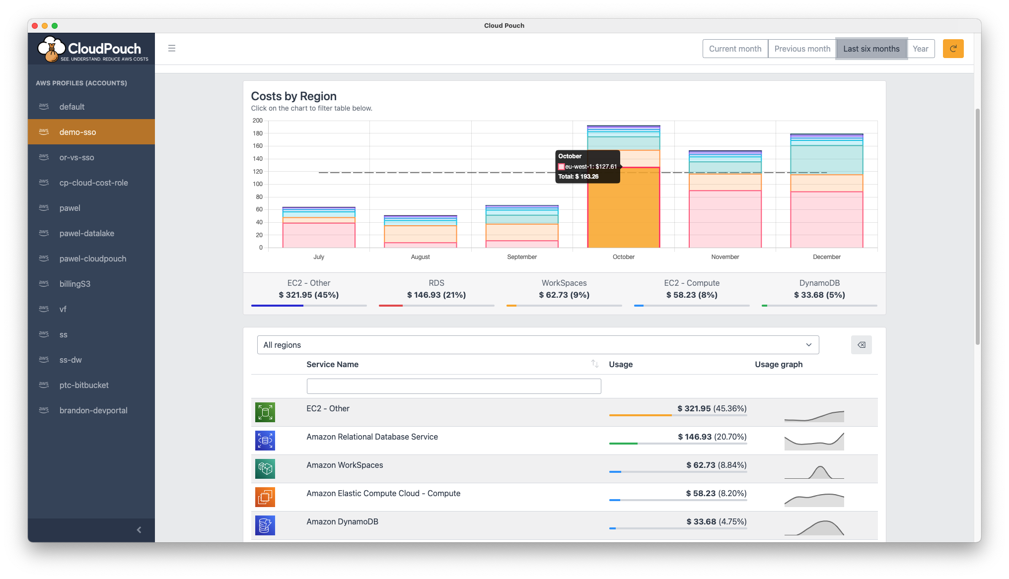Select the Current month range
Screen dimensions: 1009x579
click(735, 49)
